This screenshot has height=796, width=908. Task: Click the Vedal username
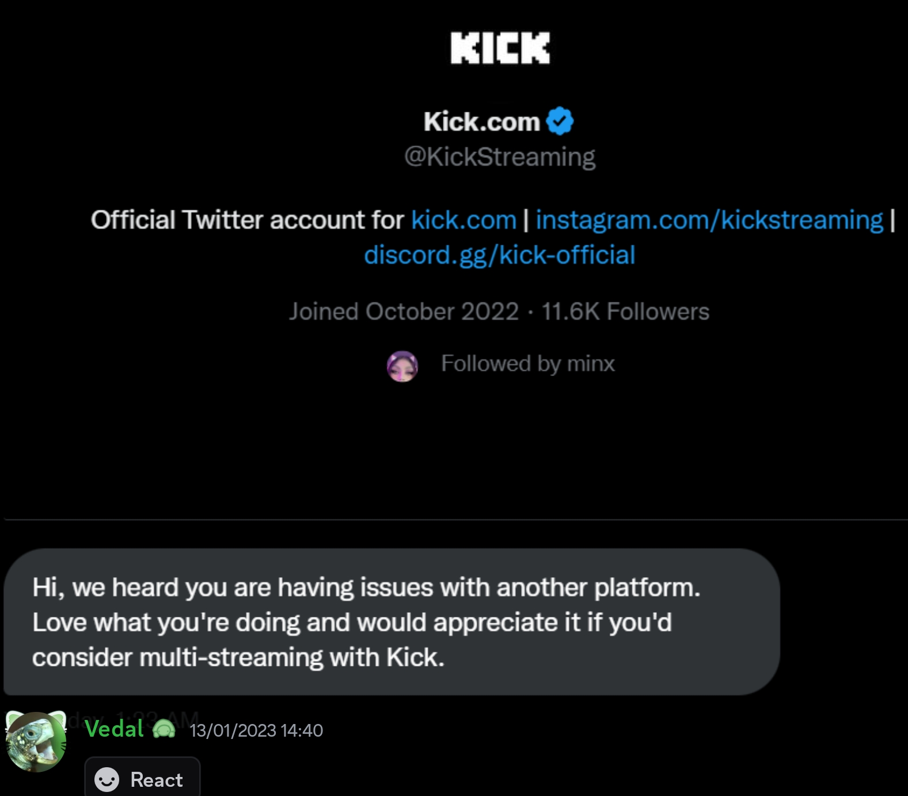point(114,729)
